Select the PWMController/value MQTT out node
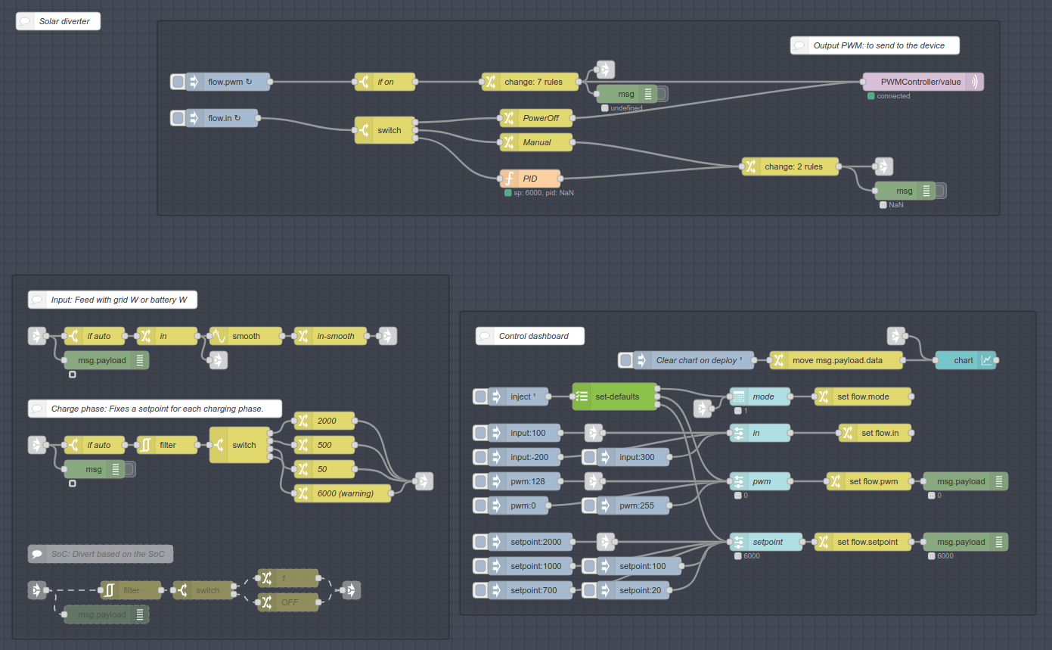This screenshot has width=1052, height=650. coord(923,82)
